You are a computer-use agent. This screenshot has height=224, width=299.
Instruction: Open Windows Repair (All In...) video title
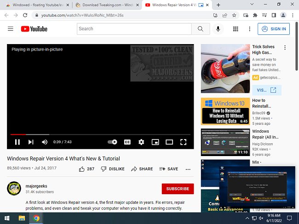265,134
